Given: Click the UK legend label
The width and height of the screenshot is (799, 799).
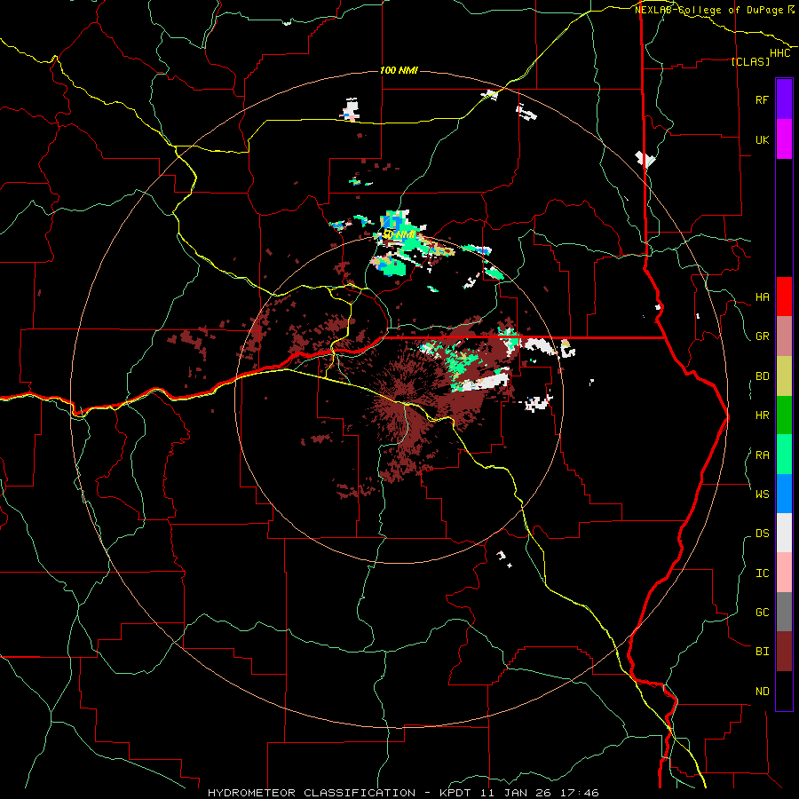Looking at the screenshot, I should [762, 139].
